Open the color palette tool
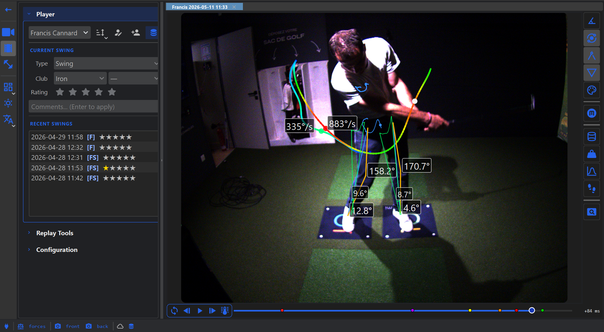The image size is (604, 332). click(591, 90)
